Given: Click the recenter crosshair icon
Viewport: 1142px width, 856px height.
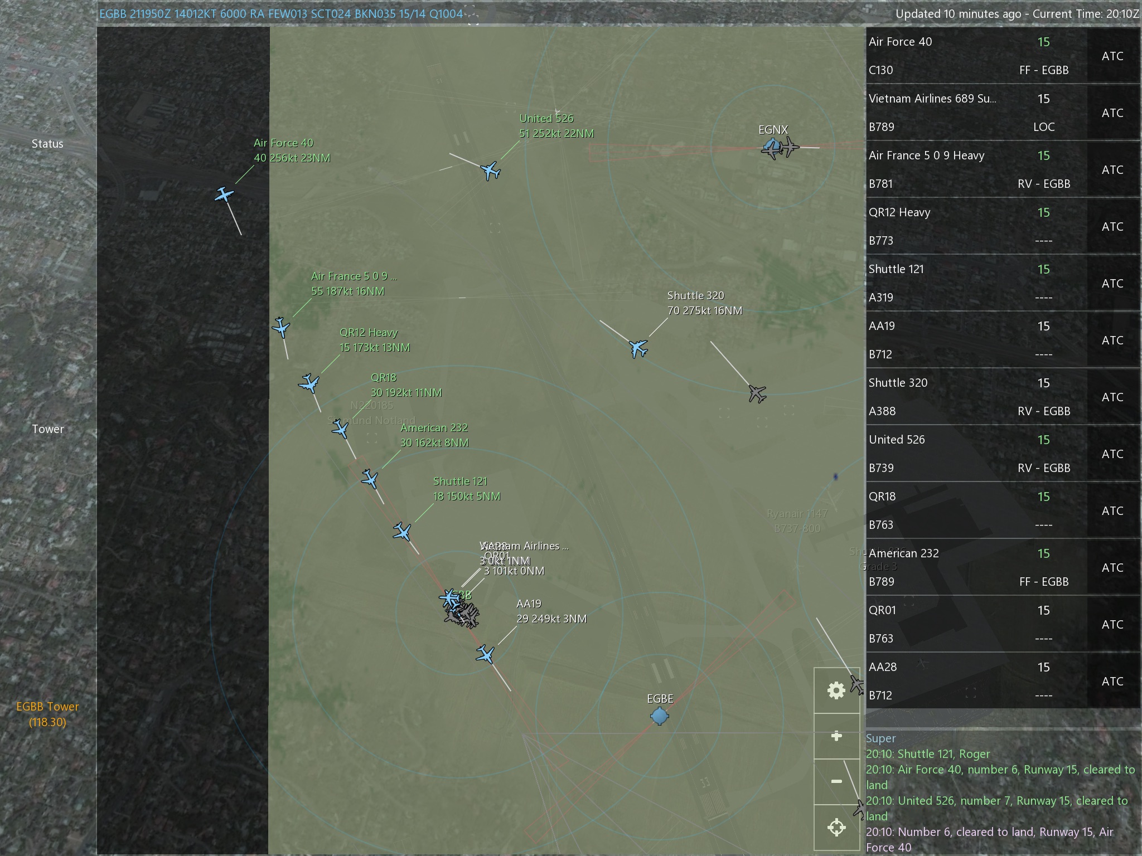Looking at the screenshot, I should pyautogui.click(x=836, y=828).
